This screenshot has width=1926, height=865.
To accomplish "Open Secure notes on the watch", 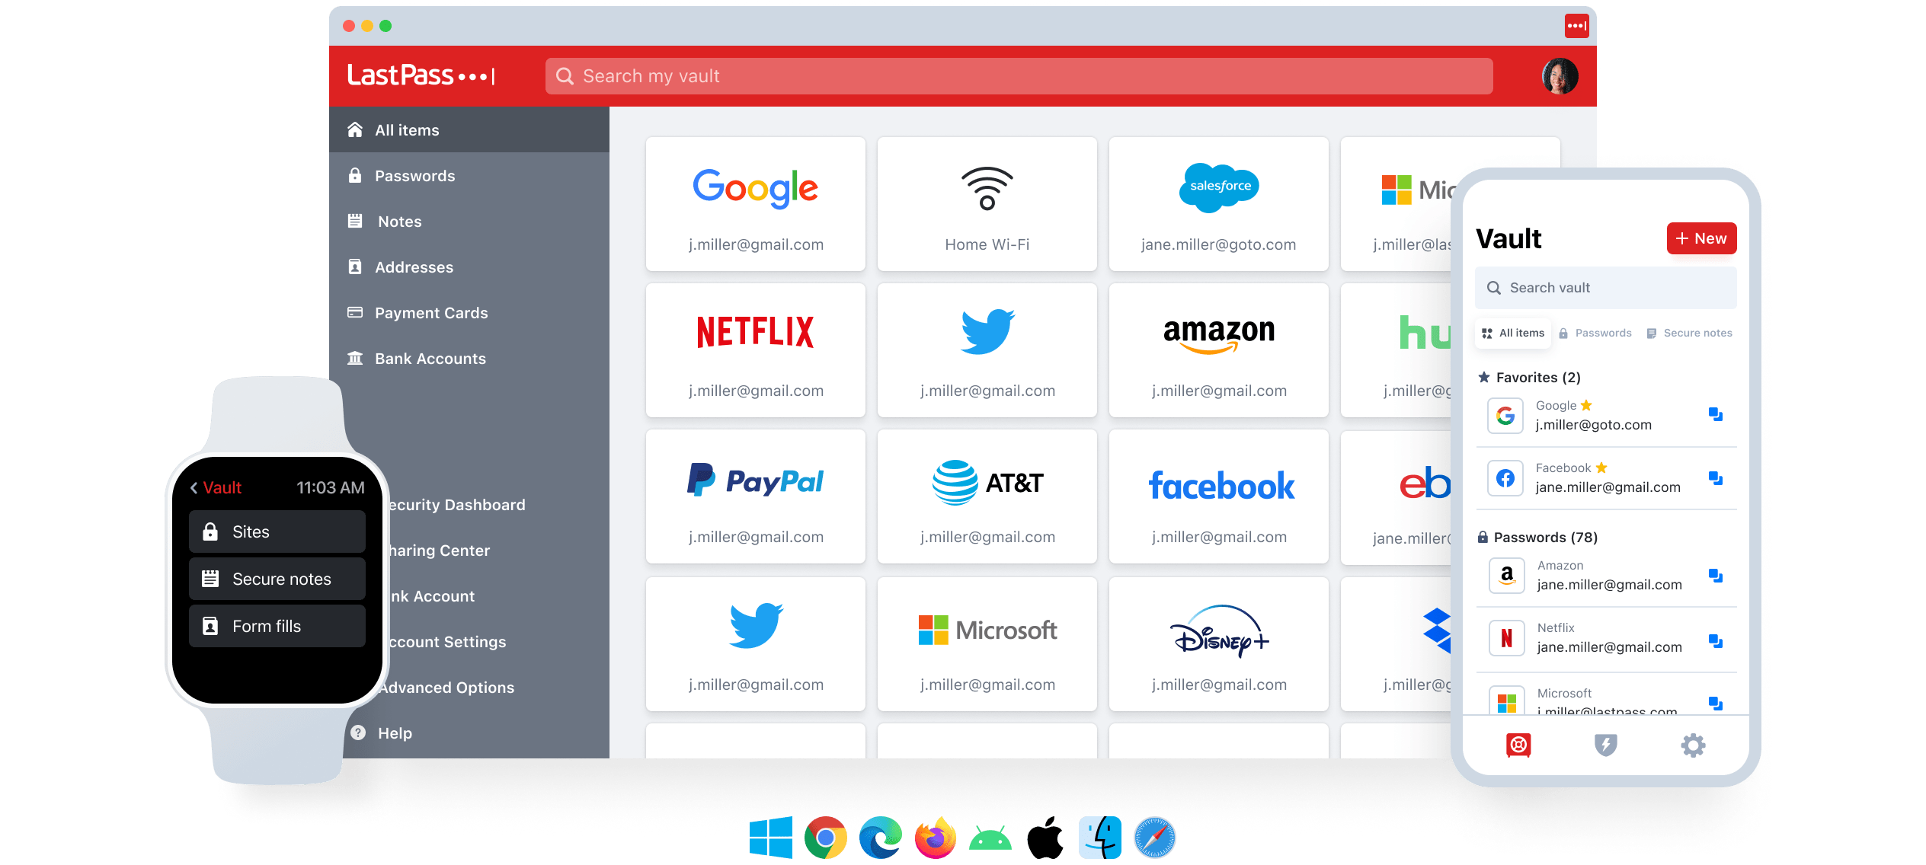I will pos(277,579).
